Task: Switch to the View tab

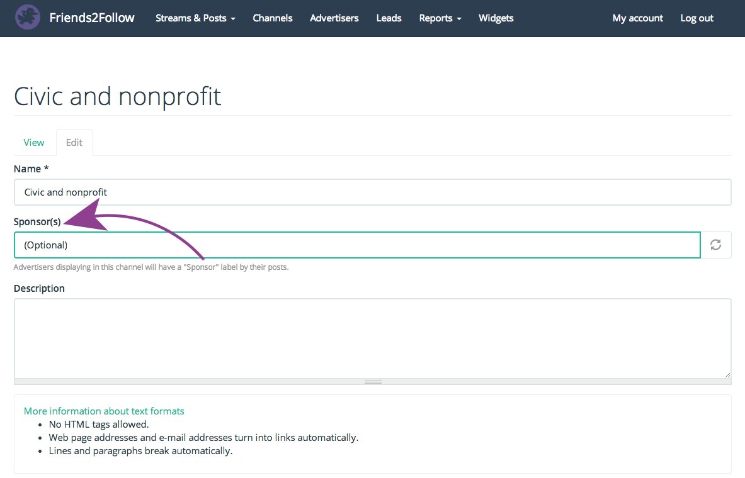Action: point(34,142)
